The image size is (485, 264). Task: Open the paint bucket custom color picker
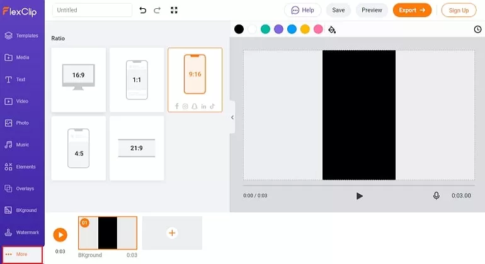[x=332, y=30]
